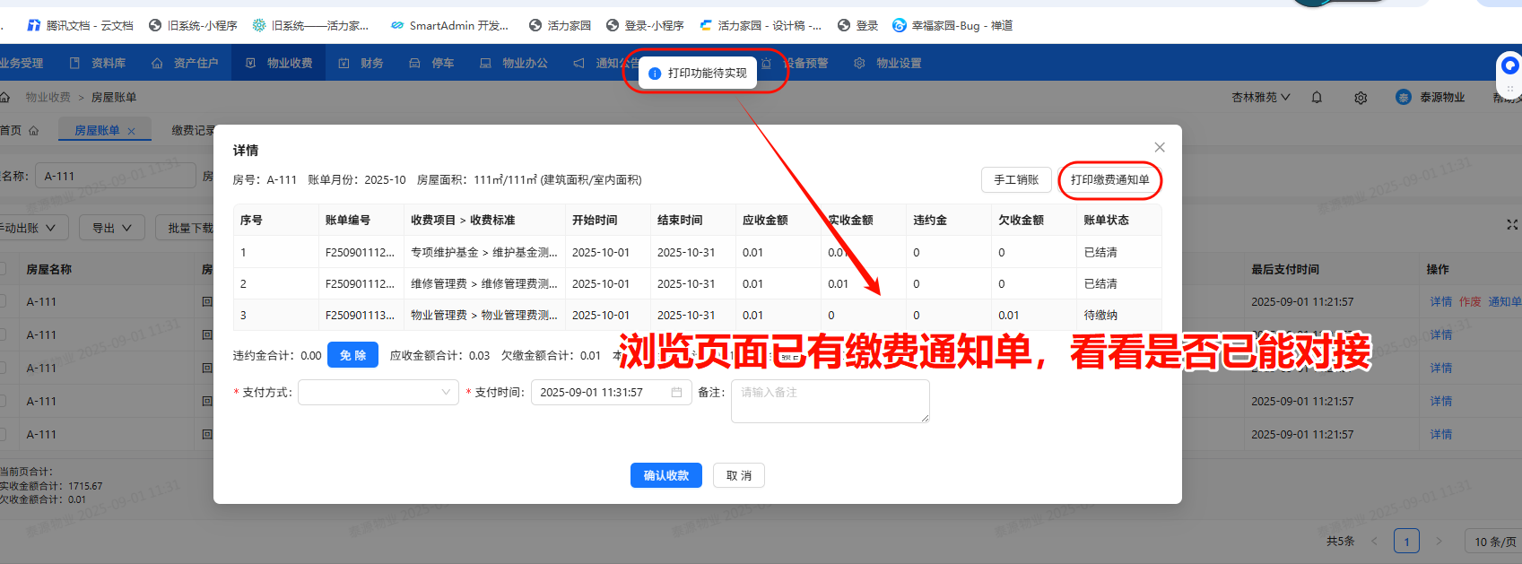
Task: Close the 房屋账单 tab with its X icon
Action: point(132,131)
